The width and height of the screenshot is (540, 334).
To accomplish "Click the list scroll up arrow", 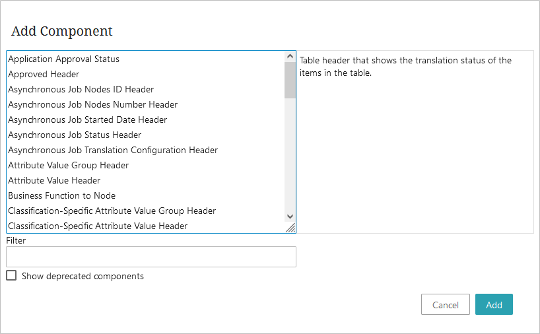I will point(290,56).
